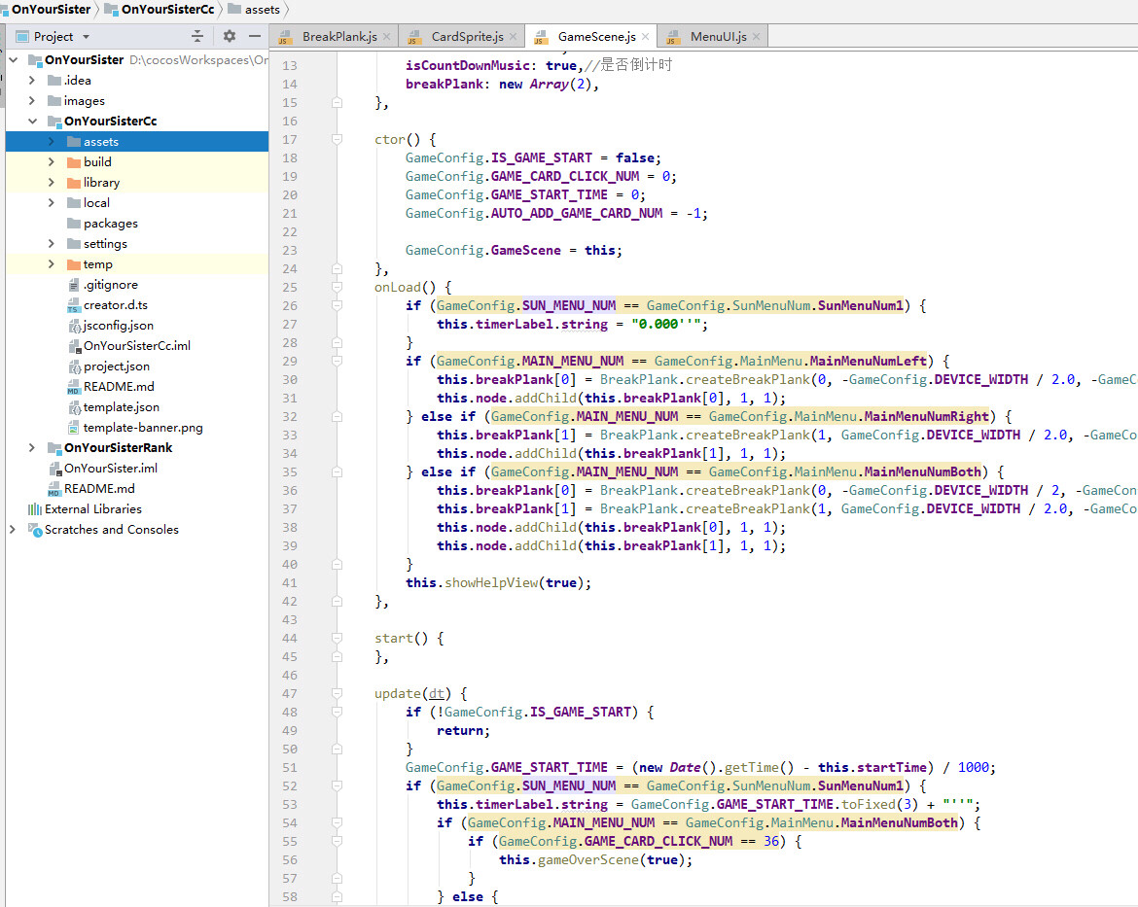Select creator.d.ts TypeScript file
This screenshot has height=907, width=1138.
pyautogui.click(x=115, y=305)
